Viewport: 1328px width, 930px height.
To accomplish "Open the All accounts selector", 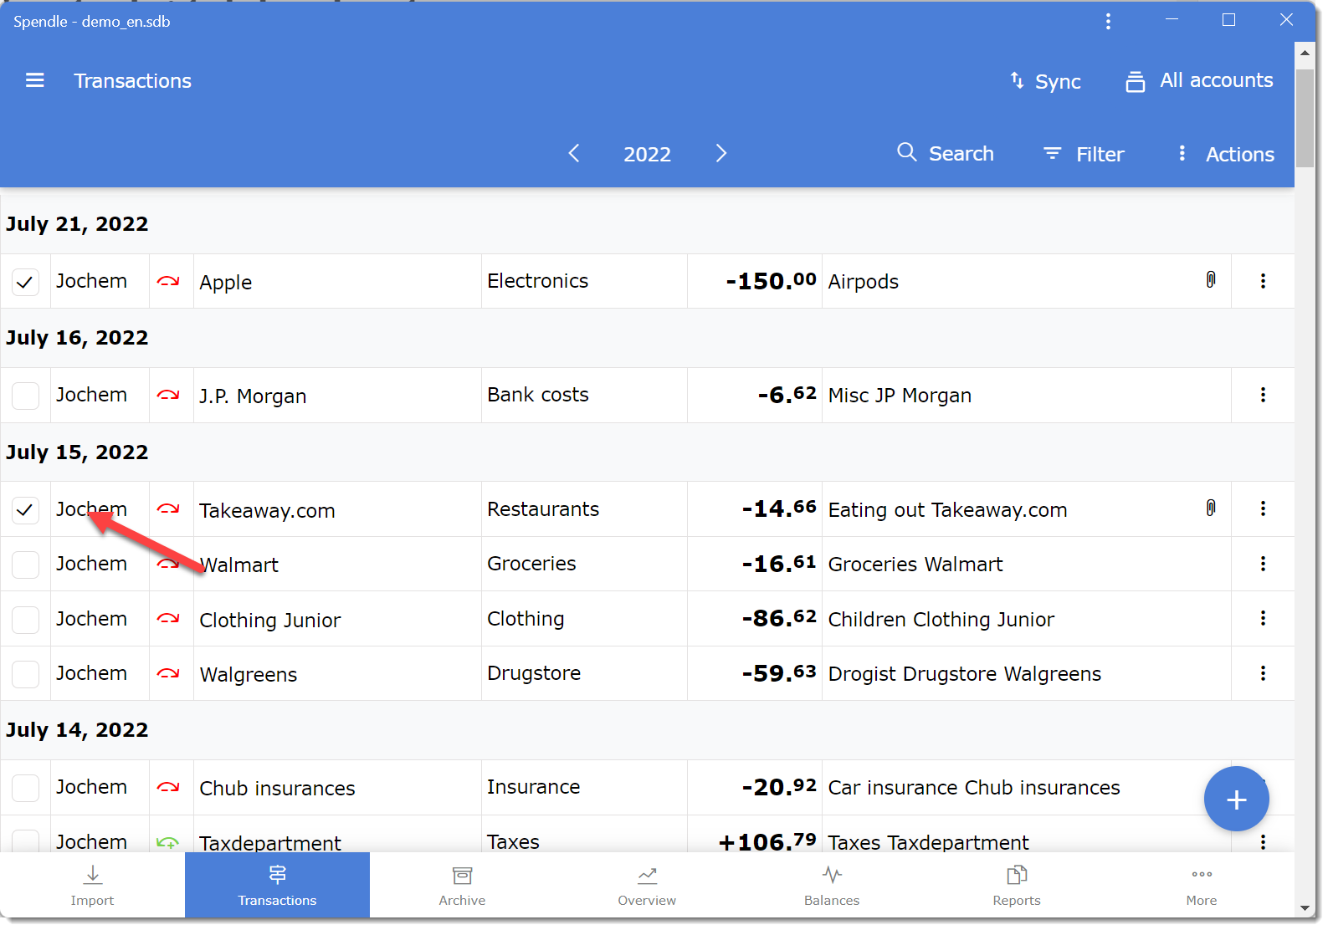I will coord(1199,80).
